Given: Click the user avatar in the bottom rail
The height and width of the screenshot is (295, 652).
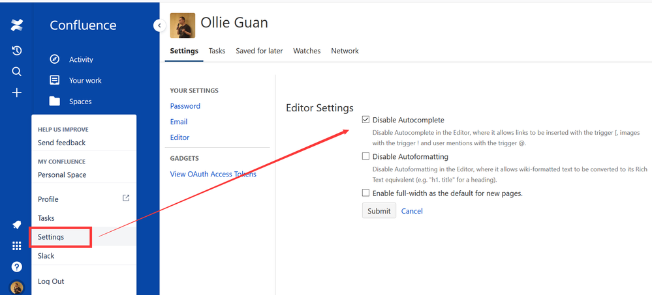Looking at the screenshot, I should [16, 288].
